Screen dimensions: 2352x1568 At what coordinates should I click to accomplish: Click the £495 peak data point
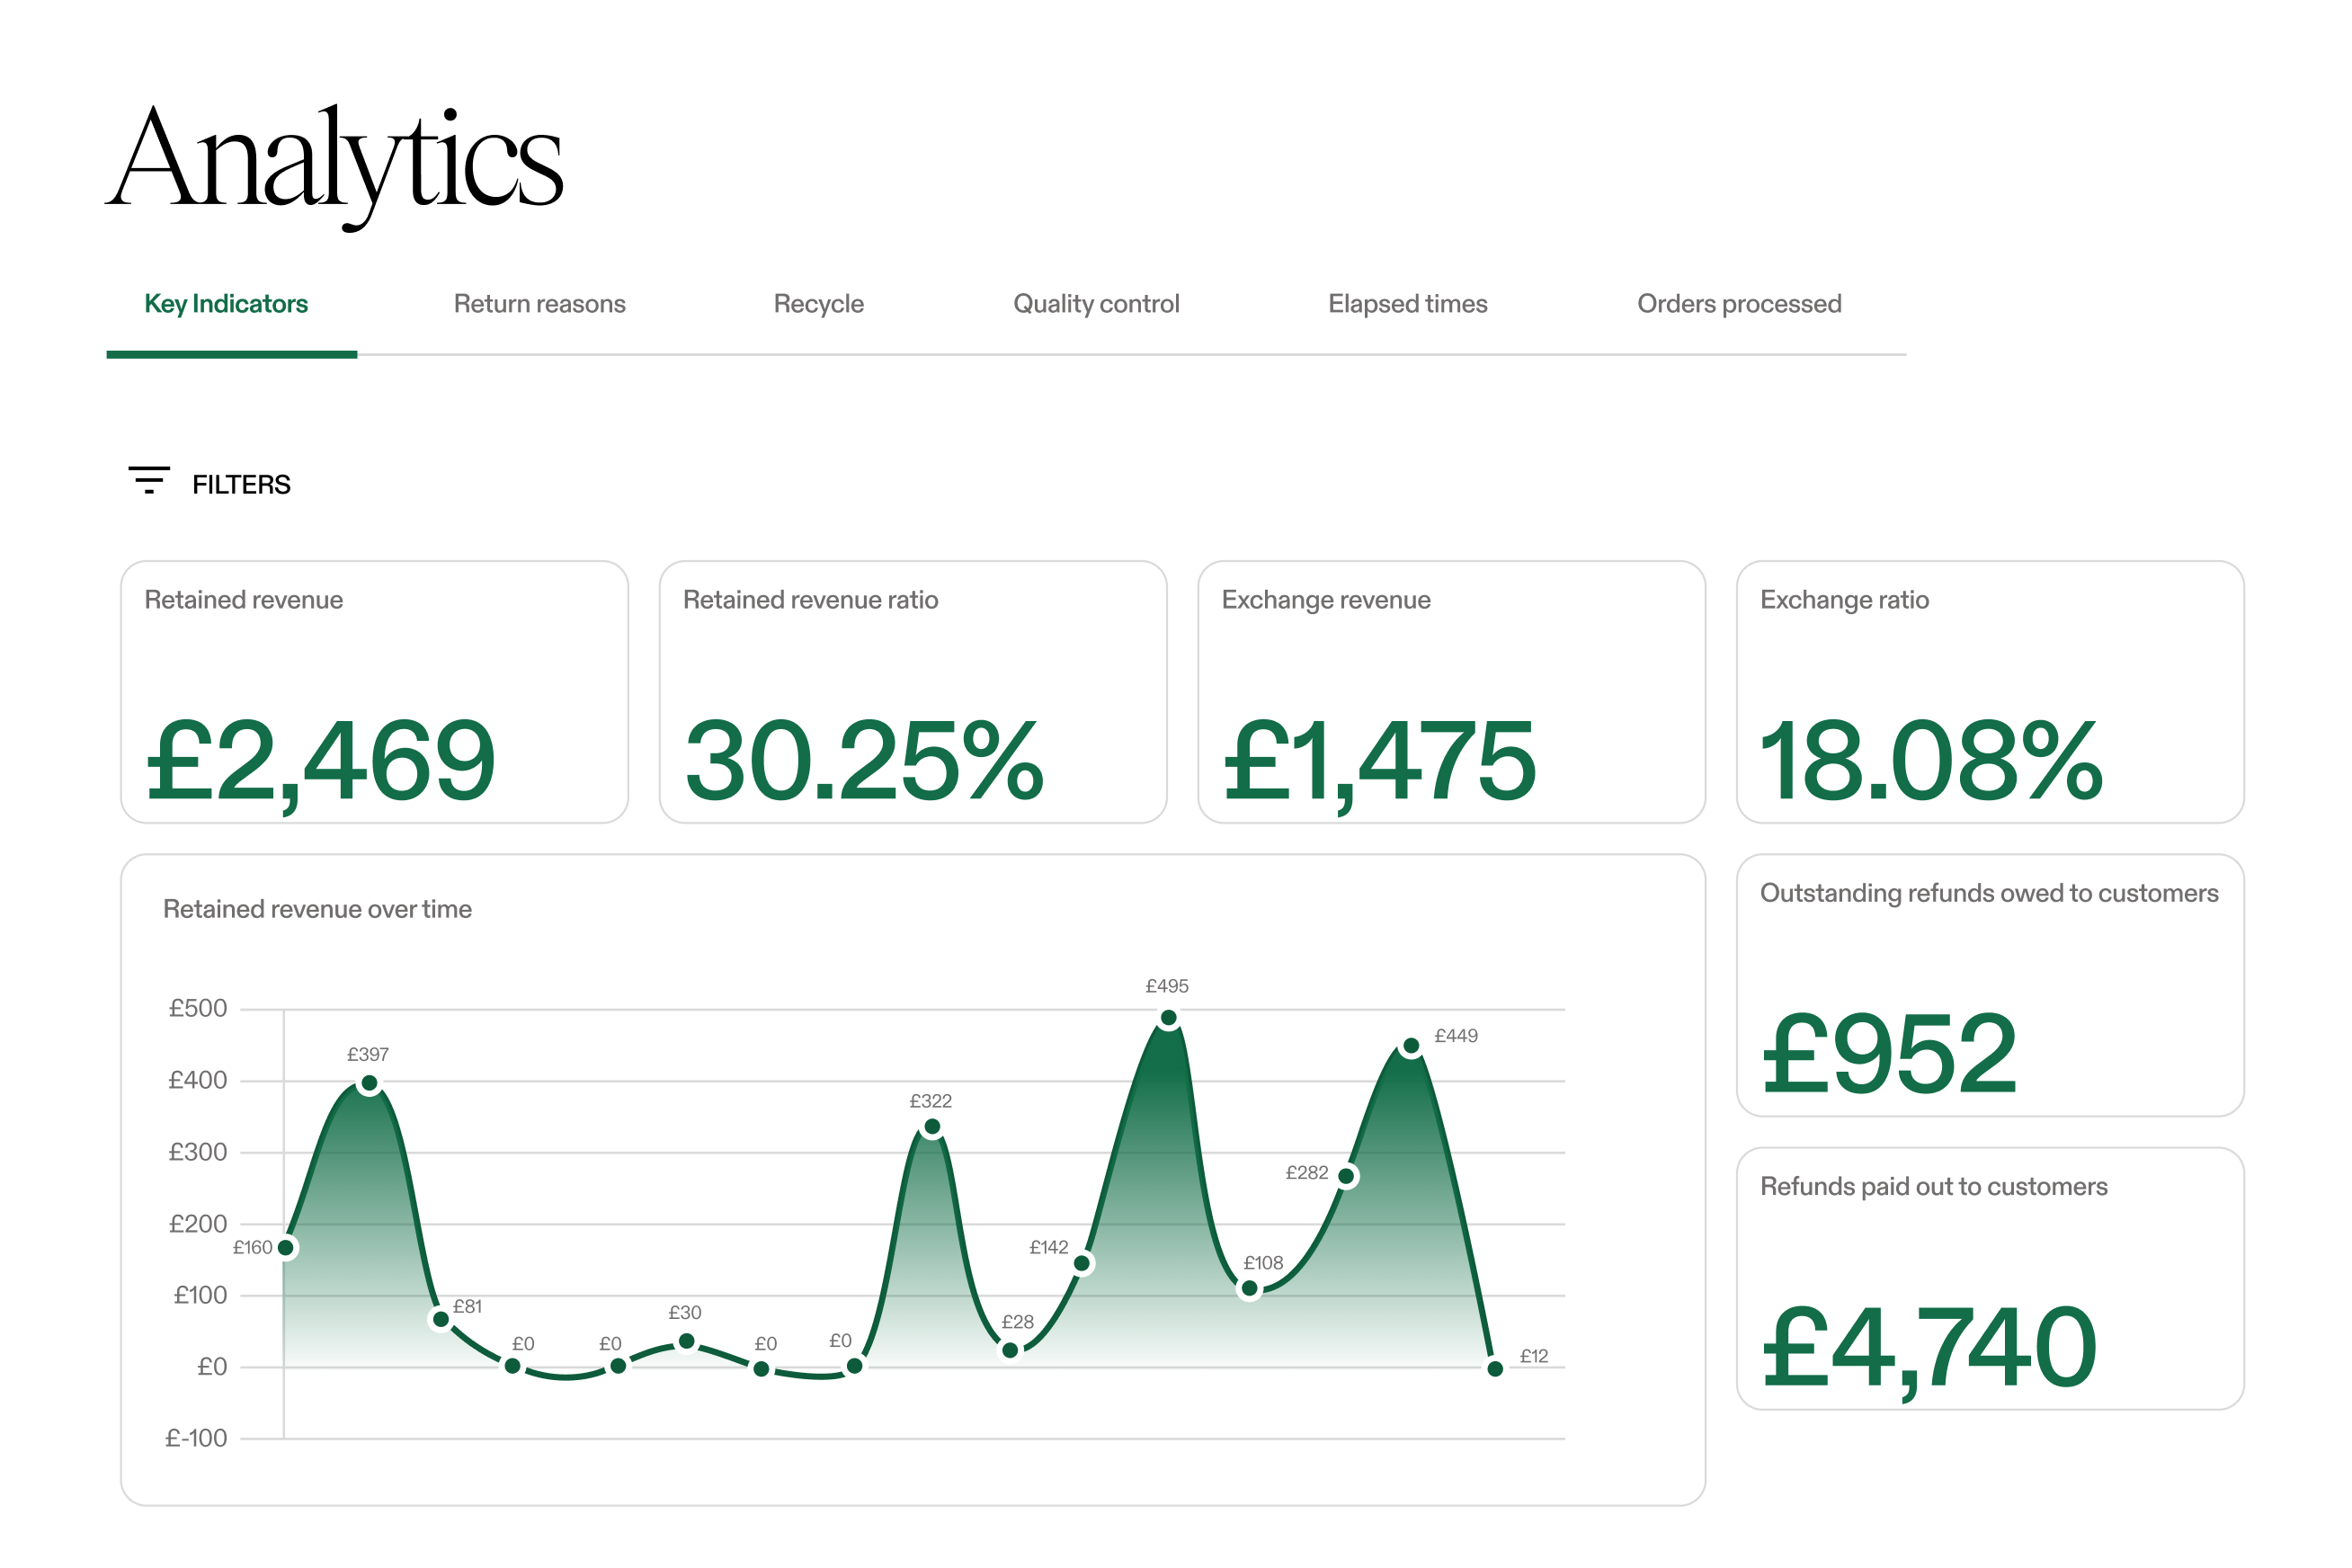(x=1168, y=1019)
